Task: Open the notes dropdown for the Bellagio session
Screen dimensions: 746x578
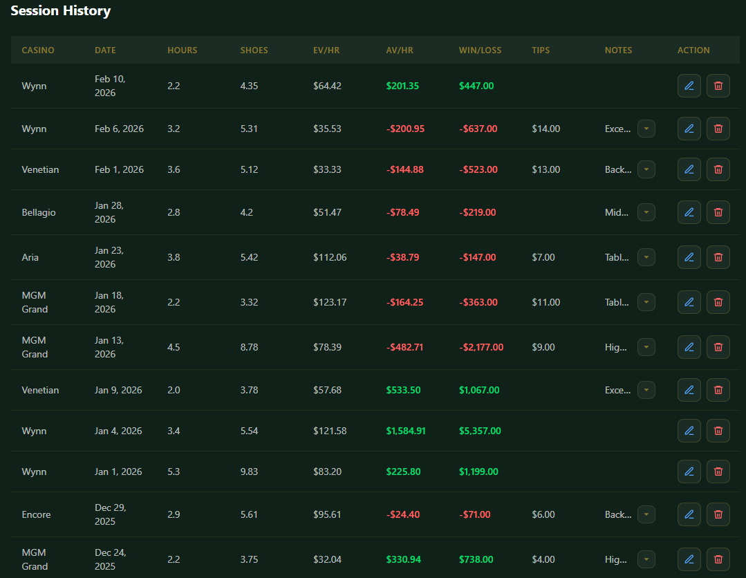Action: [x=646, y=212]
